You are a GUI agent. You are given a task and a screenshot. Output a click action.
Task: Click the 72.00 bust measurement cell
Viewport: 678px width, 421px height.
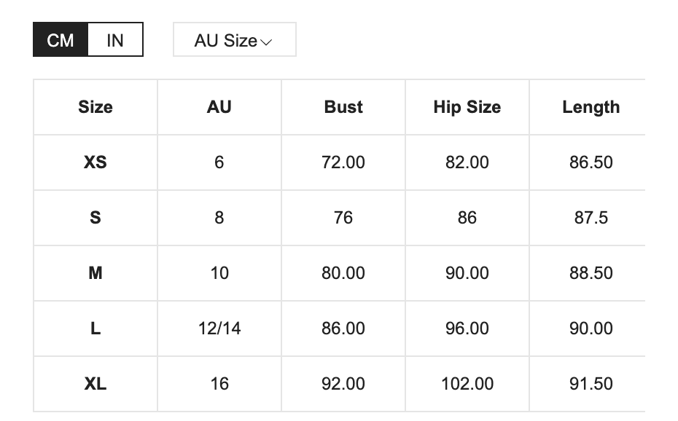click(343, 162)
